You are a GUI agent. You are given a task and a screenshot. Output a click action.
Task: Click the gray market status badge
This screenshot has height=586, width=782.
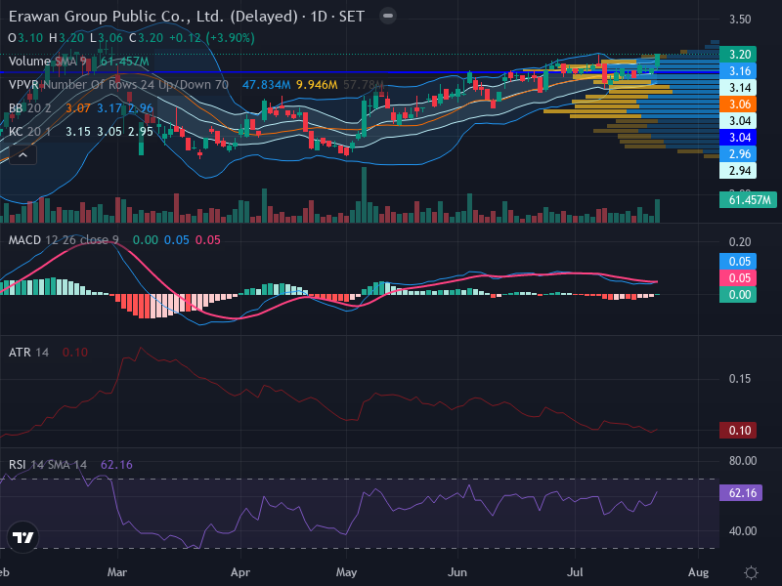coord(387,16)
